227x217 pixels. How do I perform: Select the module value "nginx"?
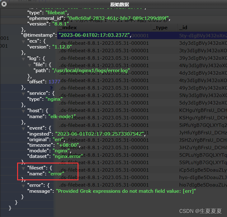[61, 151]
